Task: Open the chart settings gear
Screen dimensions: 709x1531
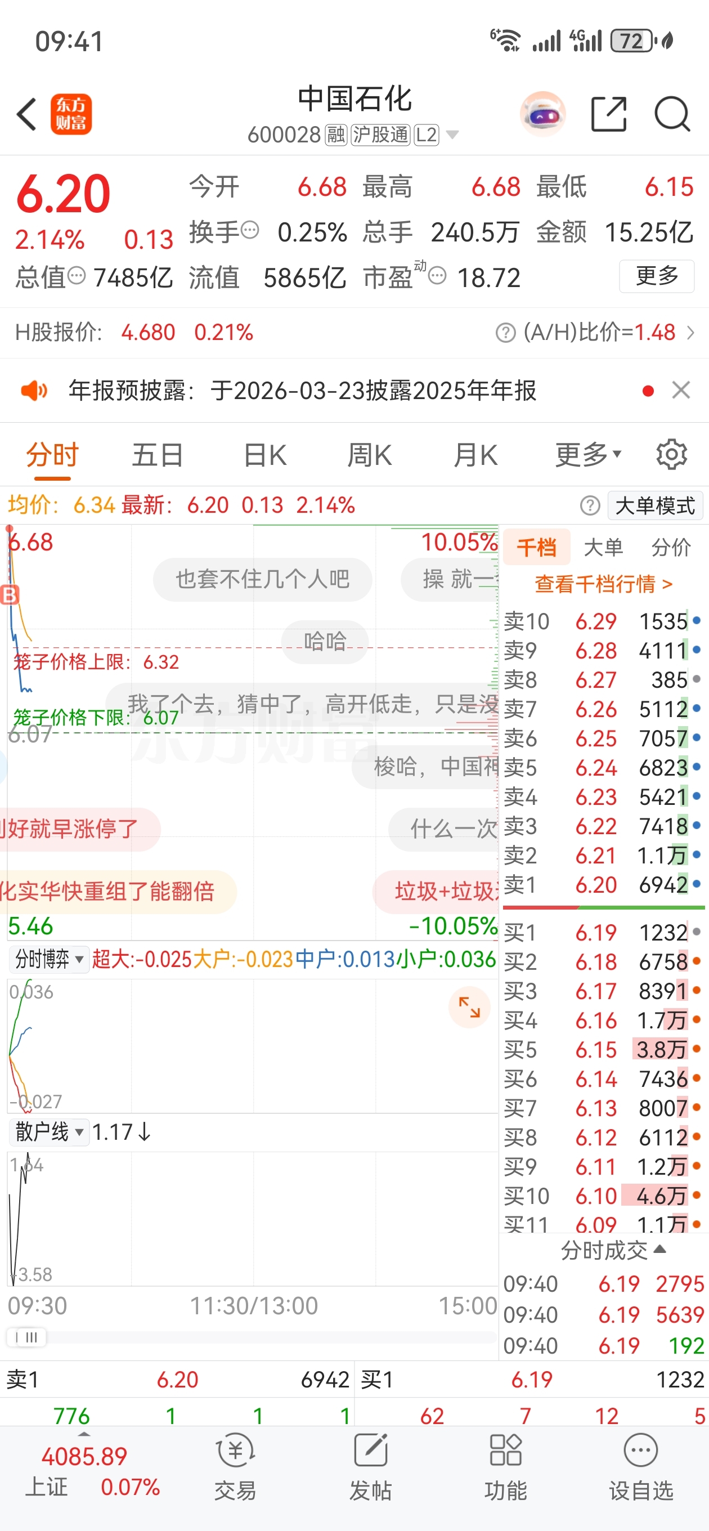Action: pos(671,455)
